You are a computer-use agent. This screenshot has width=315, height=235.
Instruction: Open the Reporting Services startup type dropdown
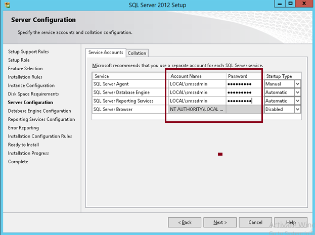pyautogui.click(x=297, y=101)
